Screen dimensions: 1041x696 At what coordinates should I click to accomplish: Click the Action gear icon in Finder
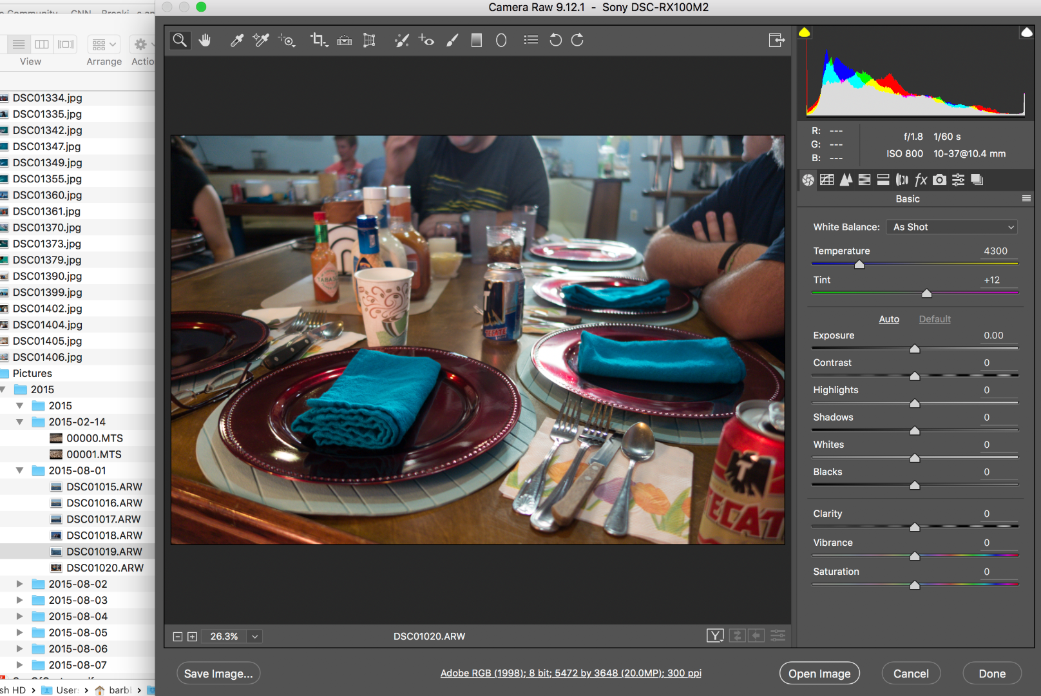[140, 44]
